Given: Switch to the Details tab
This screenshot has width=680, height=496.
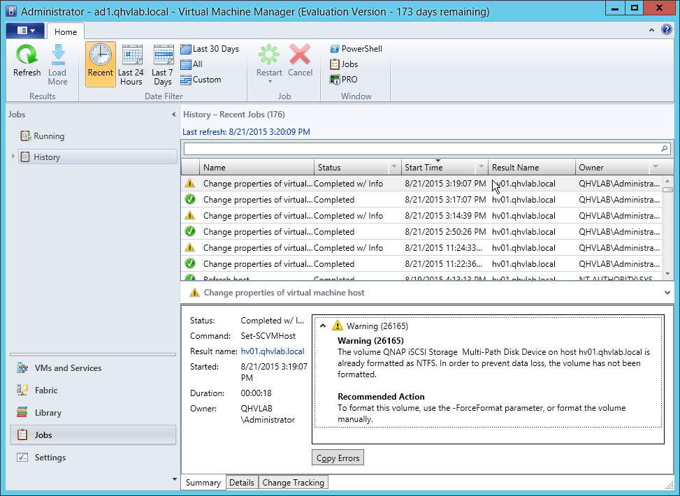Looking at the screenshot, I should click(242, 483).
